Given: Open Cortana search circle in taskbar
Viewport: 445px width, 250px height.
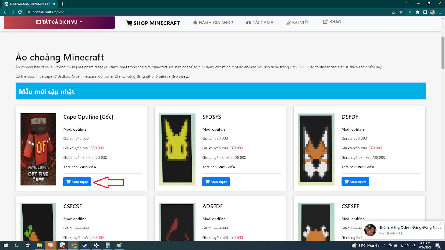Looking at the screenshot, I should pyautogui.click(x=16, y=246).
